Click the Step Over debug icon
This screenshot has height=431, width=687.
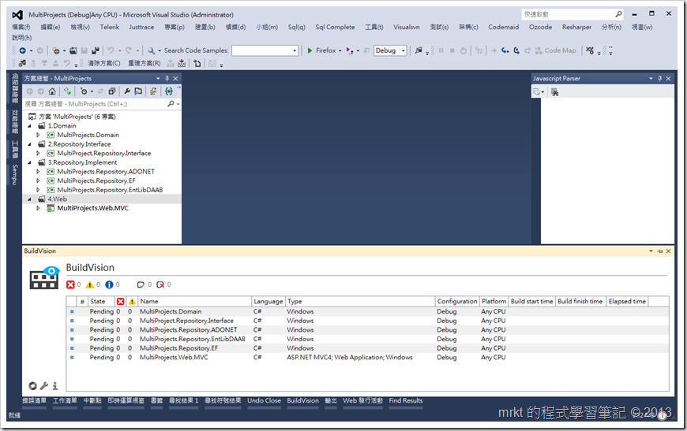(x=516, y=50)
